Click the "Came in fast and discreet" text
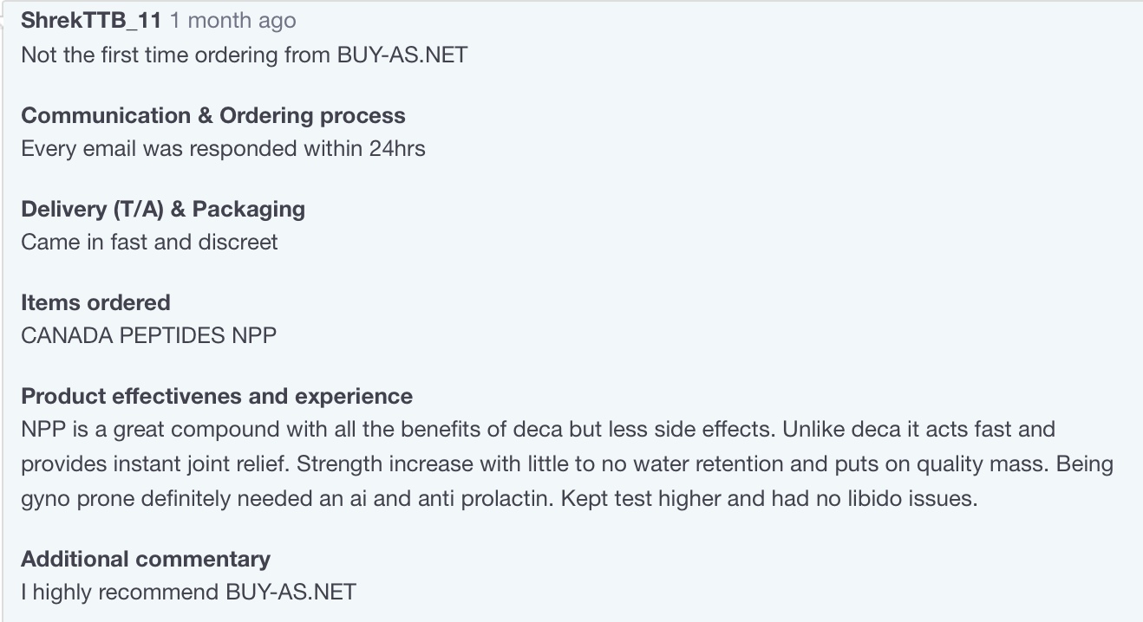The height and width of the screenshot is (622, 1143). [149, 243]
